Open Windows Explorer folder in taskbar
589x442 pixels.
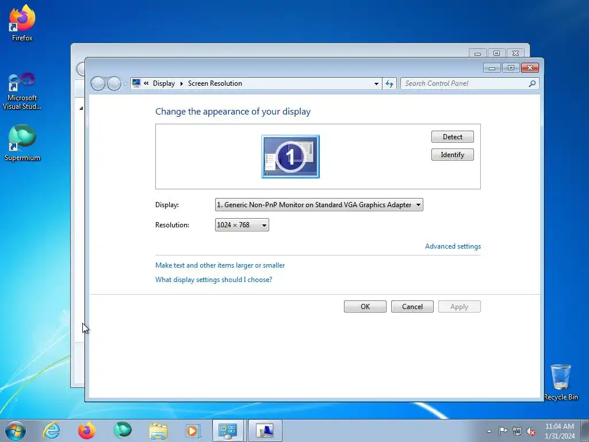tap(158, 430)
